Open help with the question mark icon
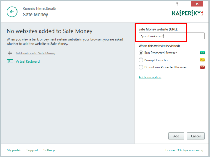 177,4
